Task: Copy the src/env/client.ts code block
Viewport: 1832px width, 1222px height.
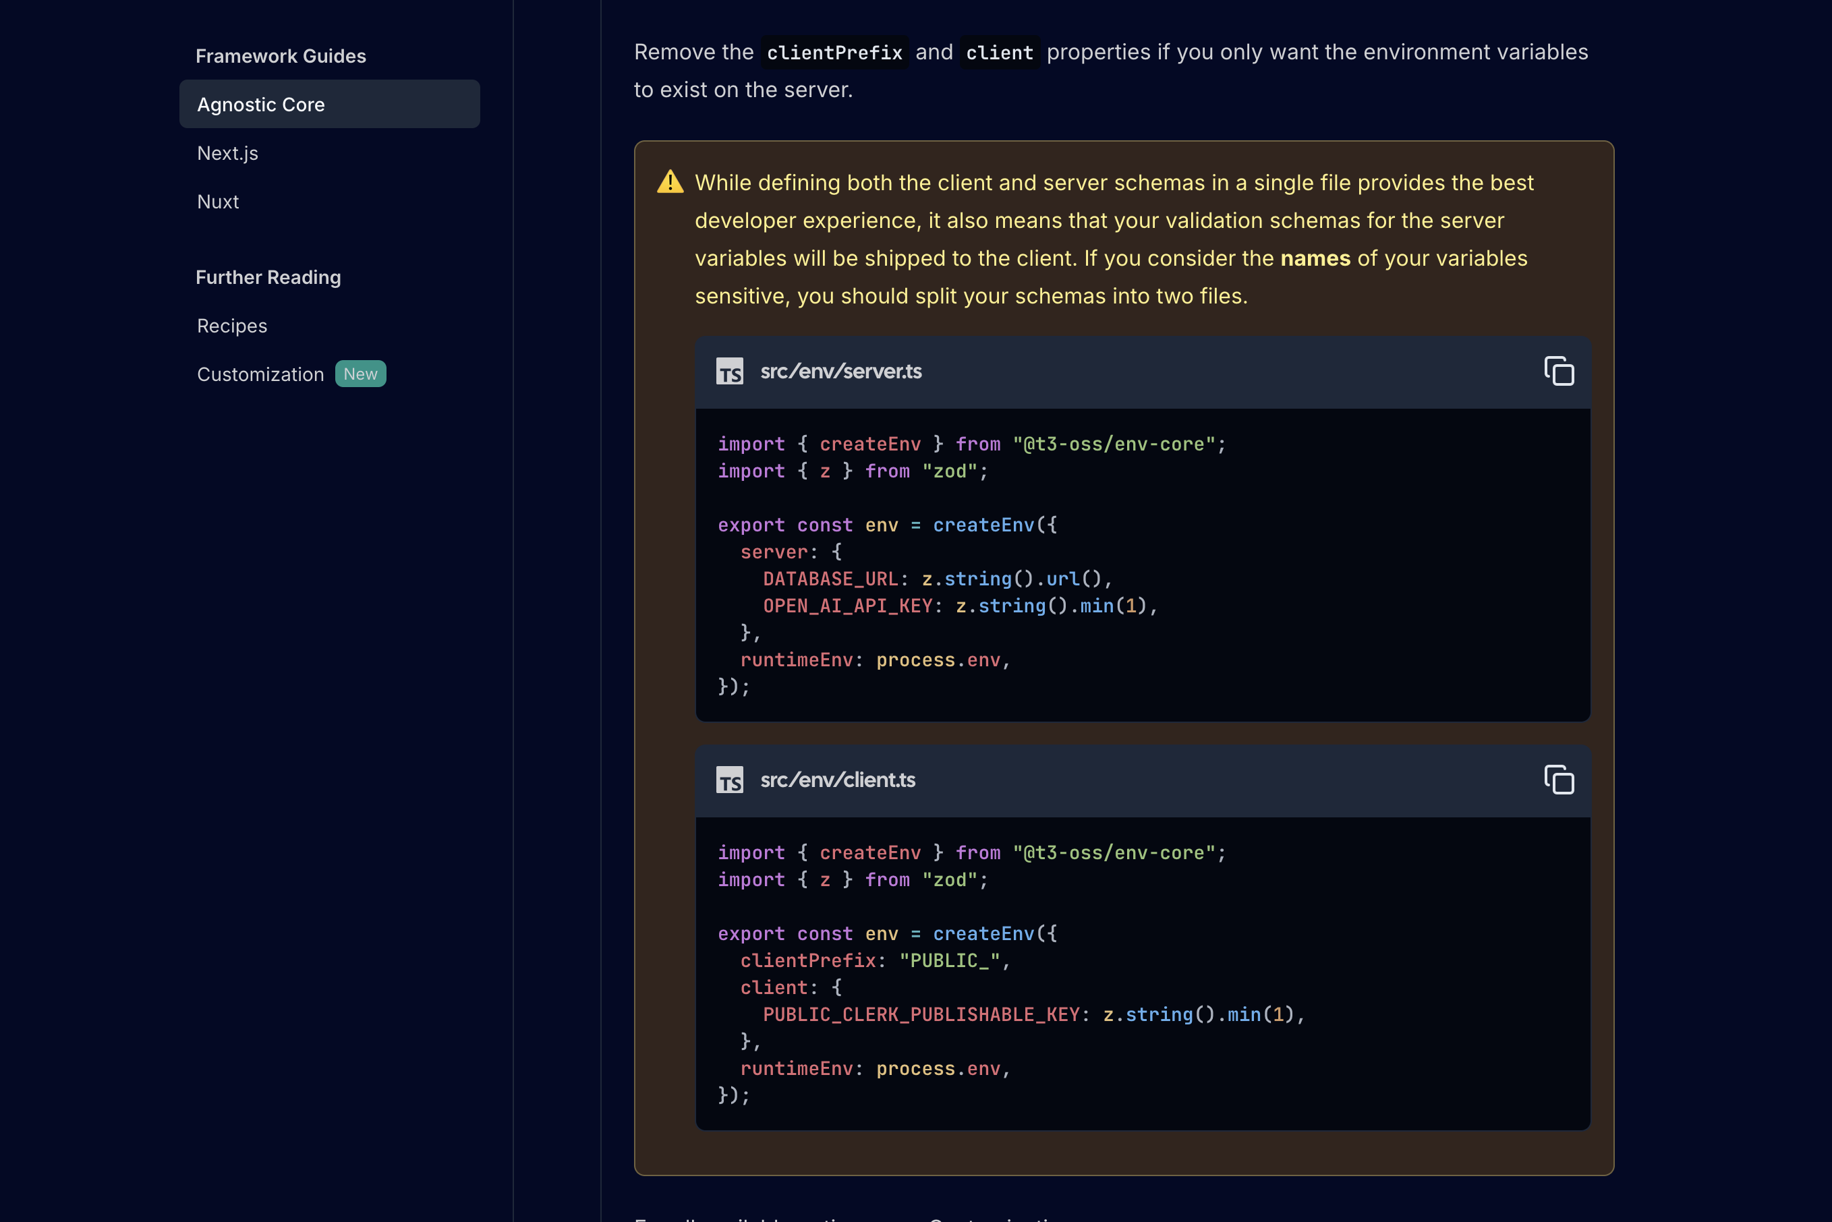Action: [x=1559, y=780]
